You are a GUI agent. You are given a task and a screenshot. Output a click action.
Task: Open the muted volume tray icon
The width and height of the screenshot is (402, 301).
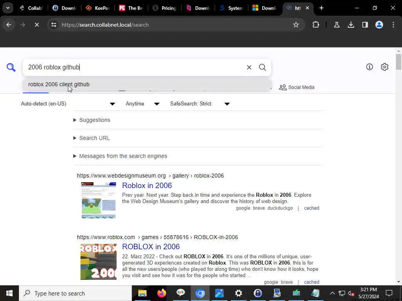tap(351, 293)
